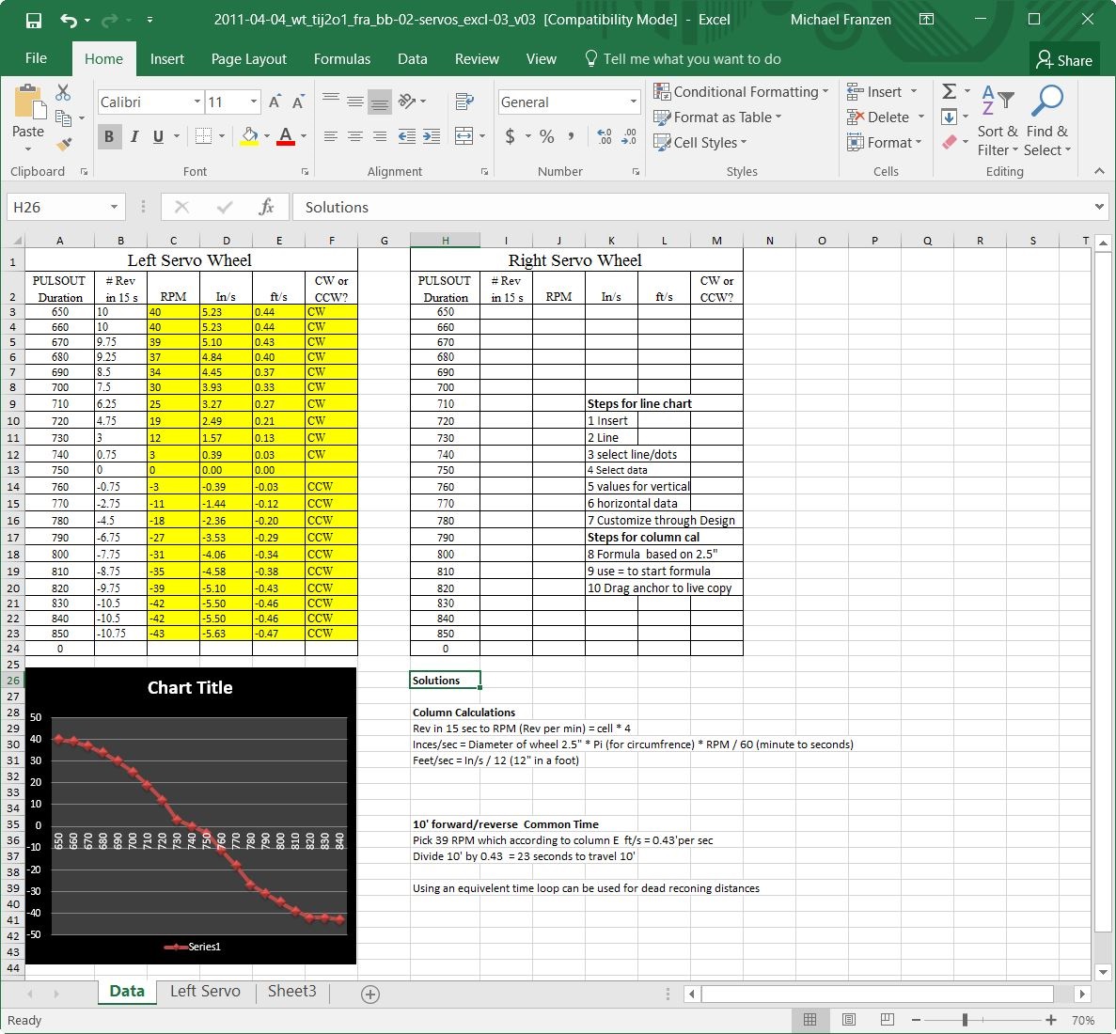This screenshot has width=1116, height=1034.
Task: Click the AutoSum sigma icon
Action: pos(949,91)
